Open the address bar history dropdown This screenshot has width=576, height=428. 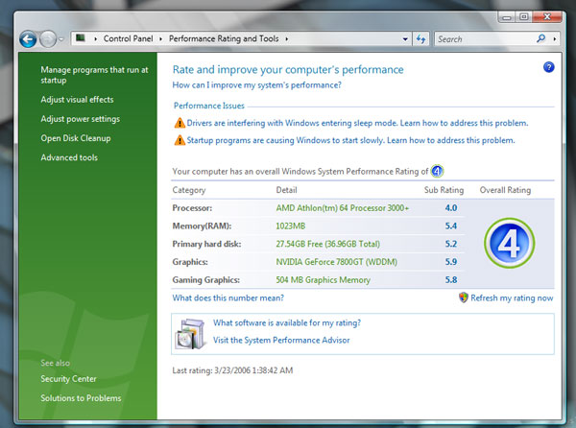[405, 39]
